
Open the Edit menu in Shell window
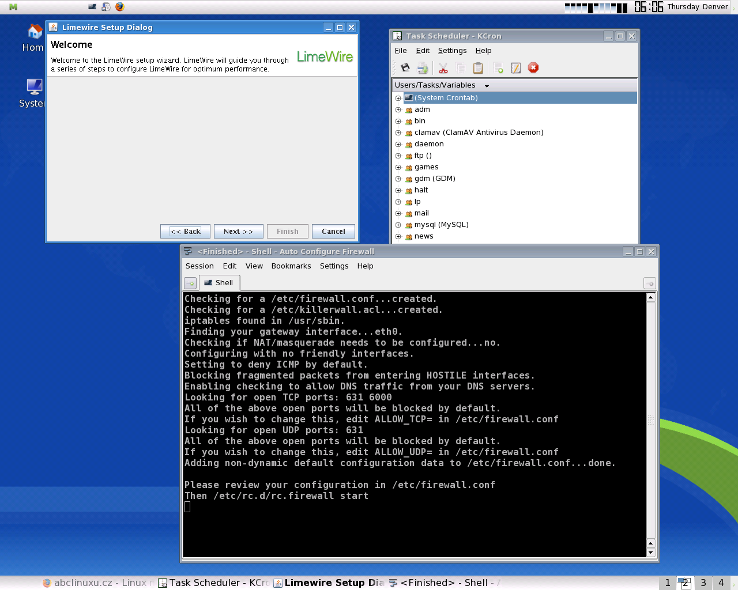click(x=229, y=266)
